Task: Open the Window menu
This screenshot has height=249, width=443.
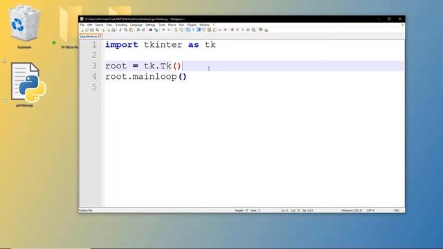Action: [205, 25]
